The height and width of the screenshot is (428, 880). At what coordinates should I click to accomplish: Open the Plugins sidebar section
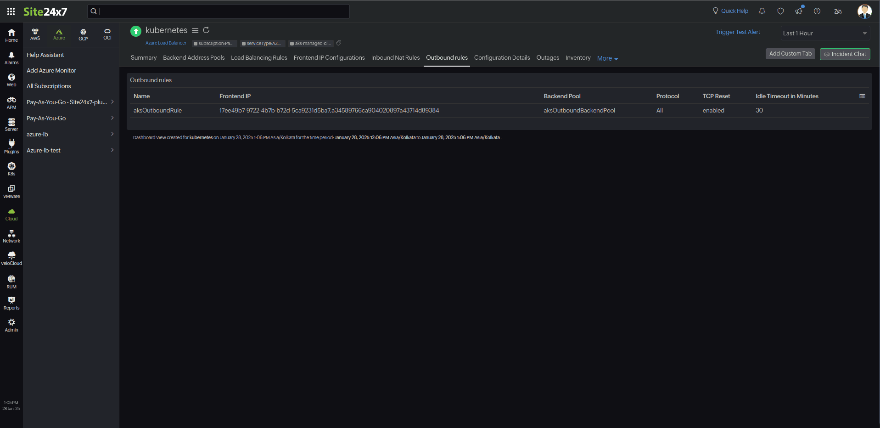pyautogui.click(x=11, y=146)
